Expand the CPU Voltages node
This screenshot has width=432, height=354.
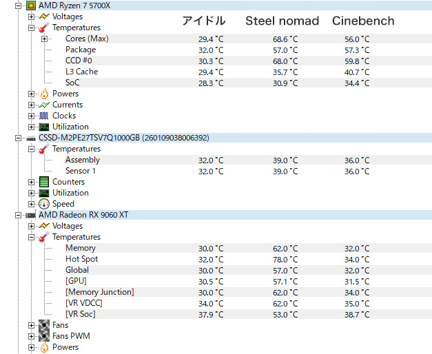31,17
